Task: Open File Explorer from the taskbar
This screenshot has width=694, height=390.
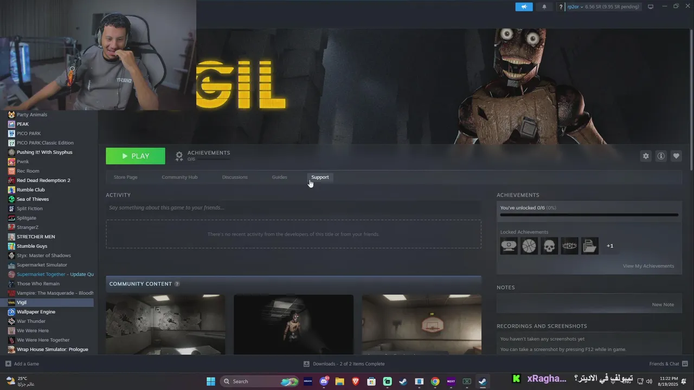Action: pos(340,381)
